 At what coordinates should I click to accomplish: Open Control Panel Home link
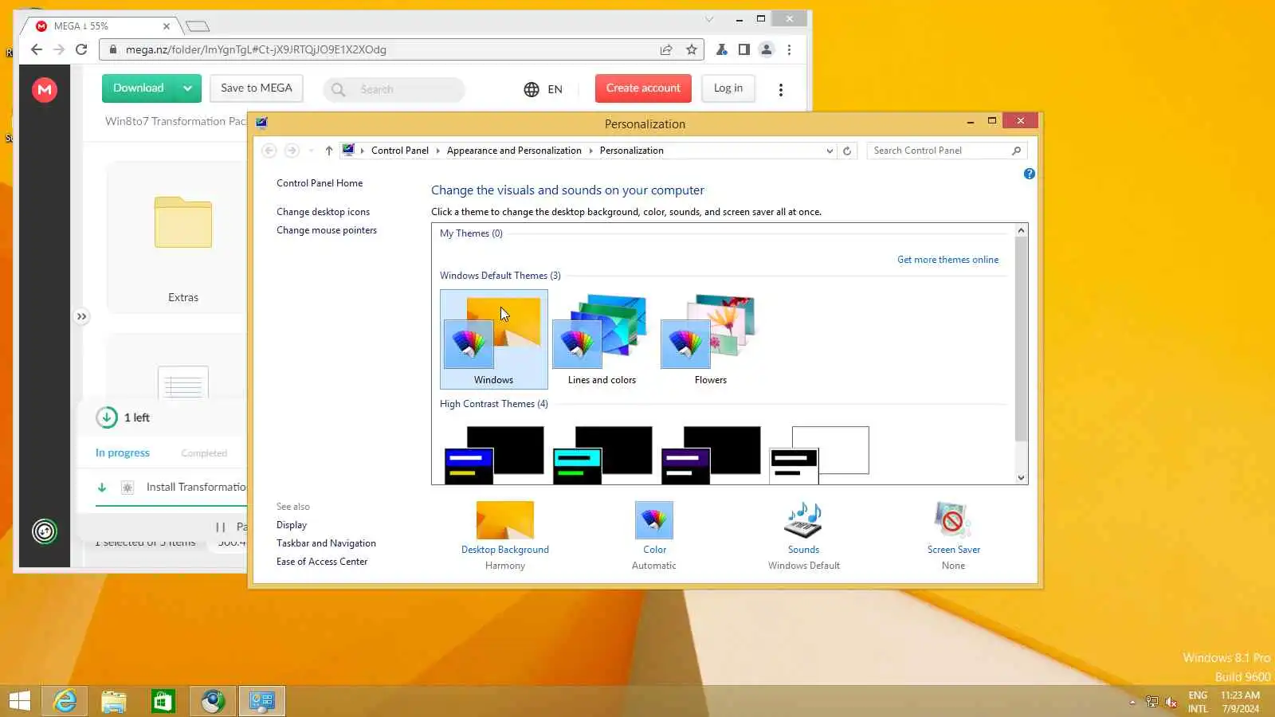[x=320, y=183]
